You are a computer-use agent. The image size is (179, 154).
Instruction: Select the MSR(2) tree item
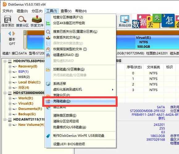(x=24, y=77)
